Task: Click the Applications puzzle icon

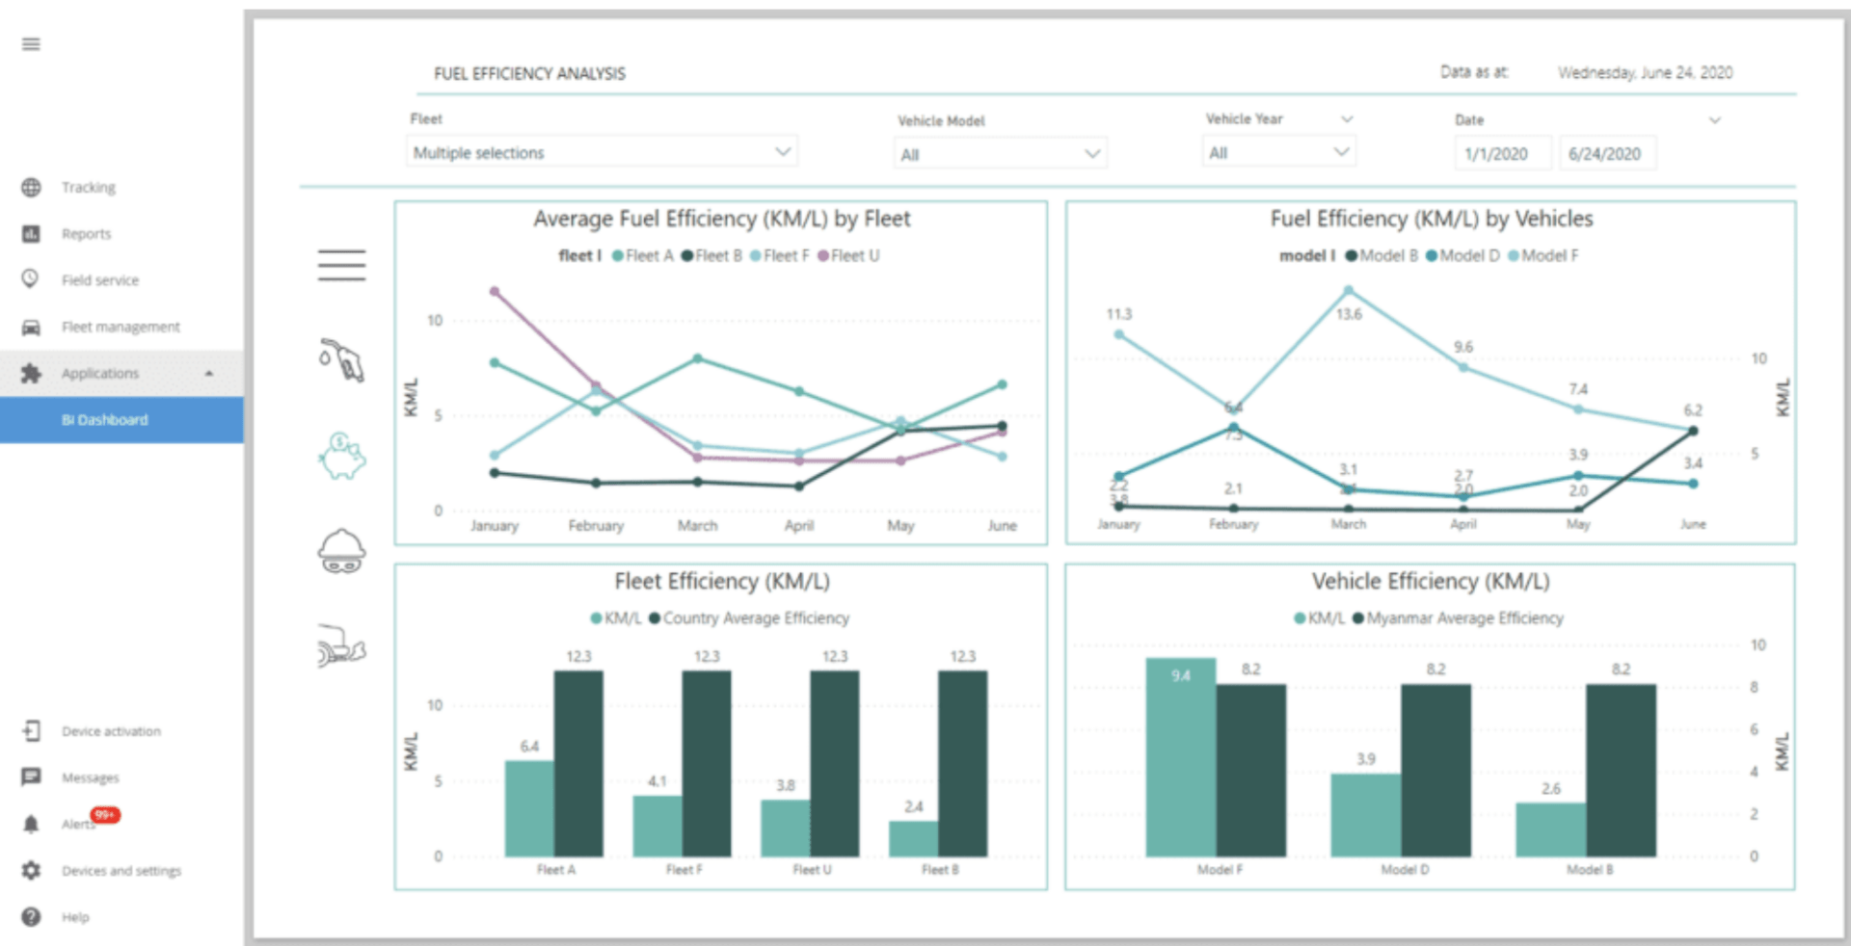Action: [31, 373]
